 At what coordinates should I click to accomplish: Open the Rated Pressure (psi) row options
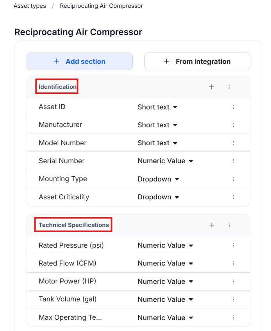click(234, 245)
